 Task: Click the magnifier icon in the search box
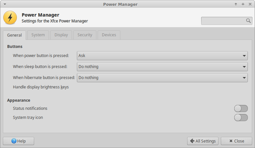(x=249, y=21)
